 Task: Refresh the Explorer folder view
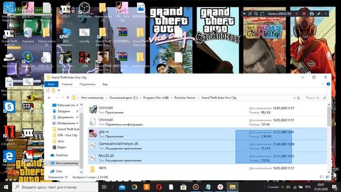tap(298, 98)
